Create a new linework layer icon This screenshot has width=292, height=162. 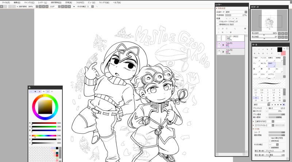coord(223,29)
